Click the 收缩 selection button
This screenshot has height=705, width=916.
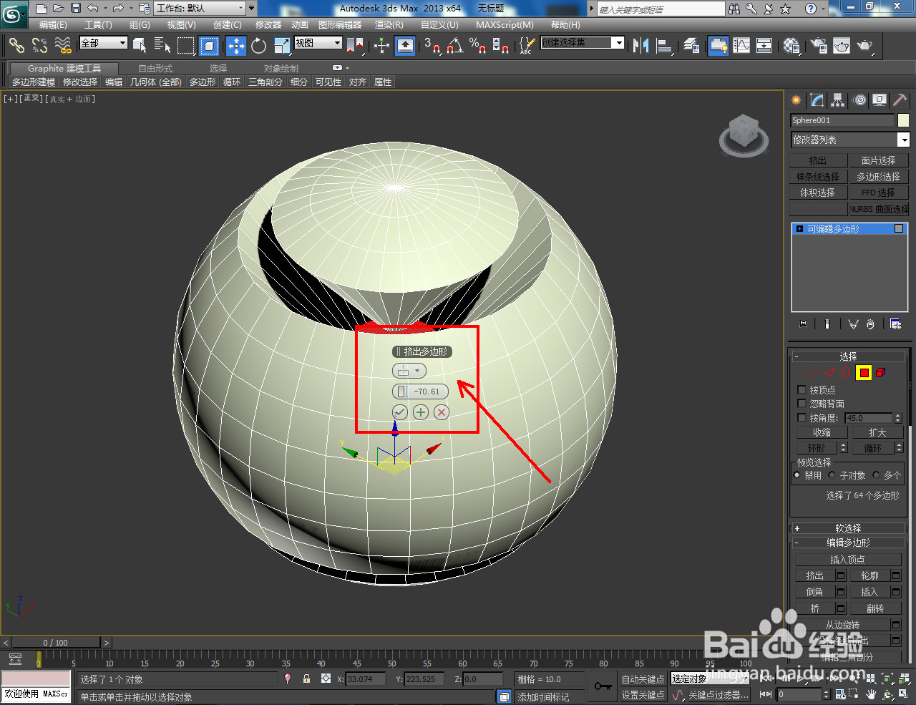coord(822,432)
